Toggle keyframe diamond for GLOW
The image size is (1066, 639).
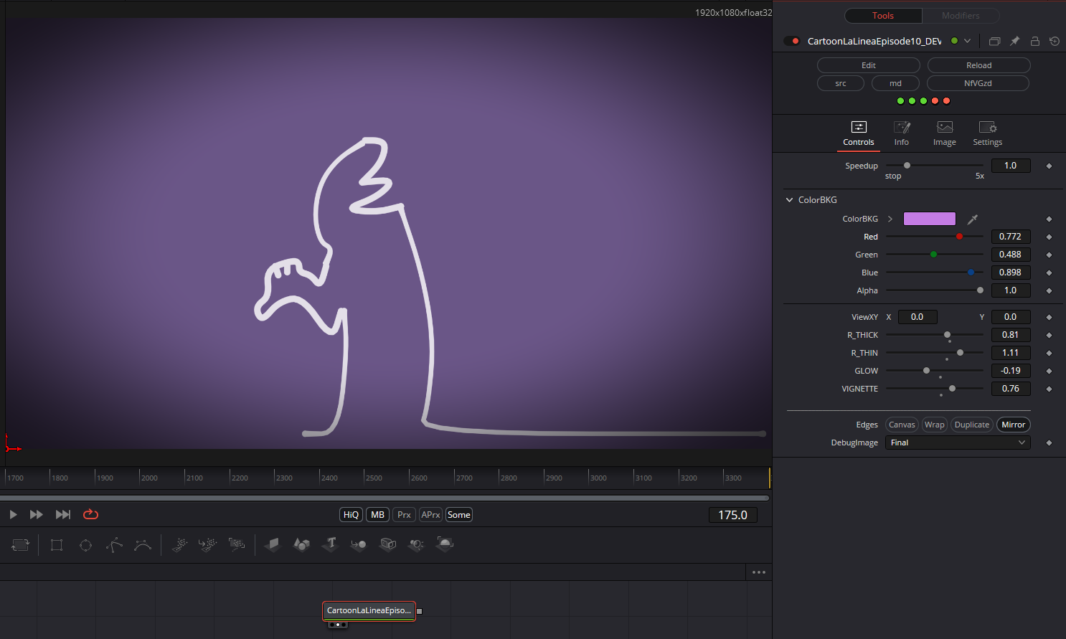(1049, 371)
